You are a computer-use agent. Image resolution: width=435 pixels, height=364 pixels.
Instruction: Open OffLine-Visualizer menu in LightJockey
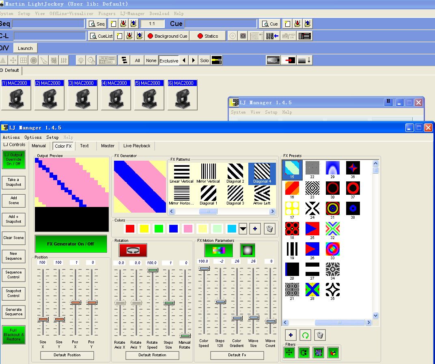click(x=71, y=14)
